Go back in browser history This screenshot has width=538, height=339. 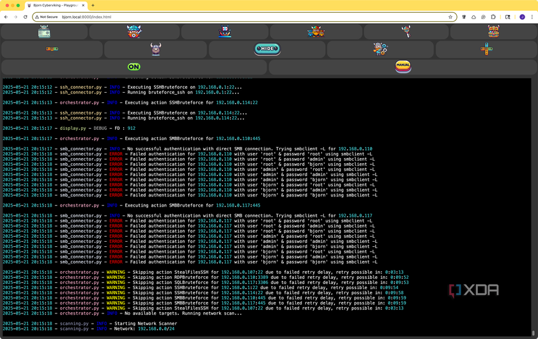coord(6,17)
